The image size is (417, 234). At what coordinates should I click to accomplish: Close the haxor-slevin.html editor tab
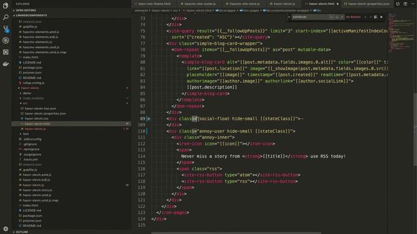pyautogui.click(x=338, y=4)
